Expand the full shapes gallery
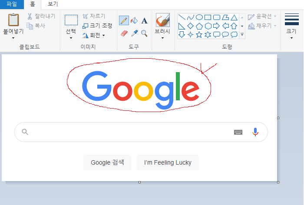 (x=242, y=34)
